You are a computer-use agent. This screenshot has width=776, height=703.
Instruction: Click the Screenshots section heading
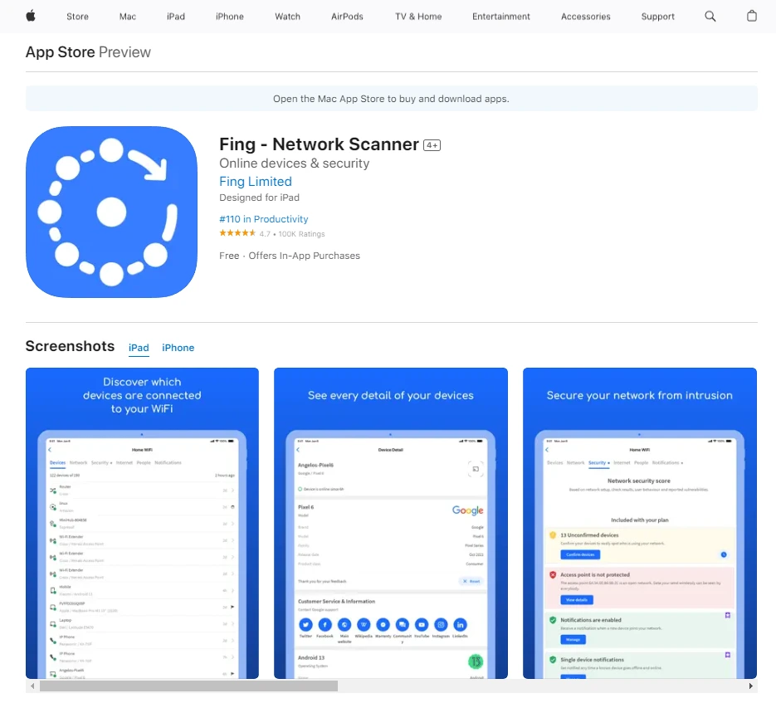(71, 346)
